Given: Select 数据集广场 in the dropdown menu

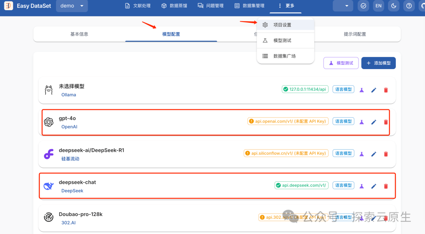Looking at the screenshot, I should (285, 56).
